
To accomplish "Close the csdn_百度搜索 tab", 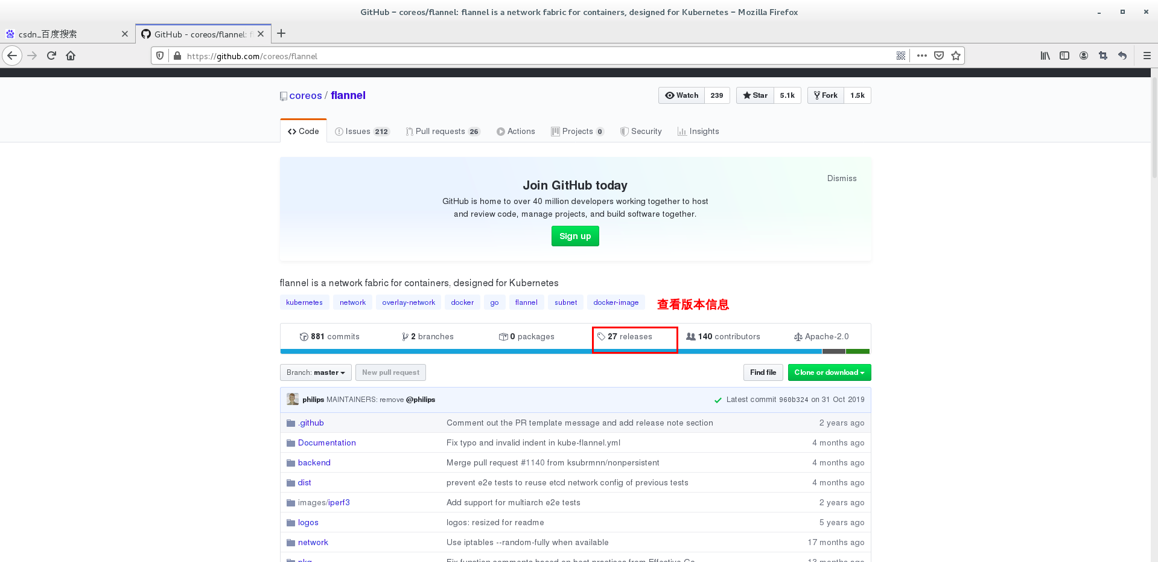I will coord(125,34).
